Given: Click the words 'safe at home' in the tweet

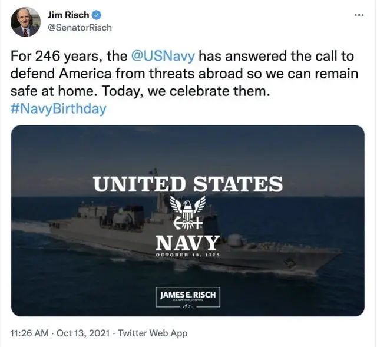Looking at the screenshot, I should [x=50, y=92].
